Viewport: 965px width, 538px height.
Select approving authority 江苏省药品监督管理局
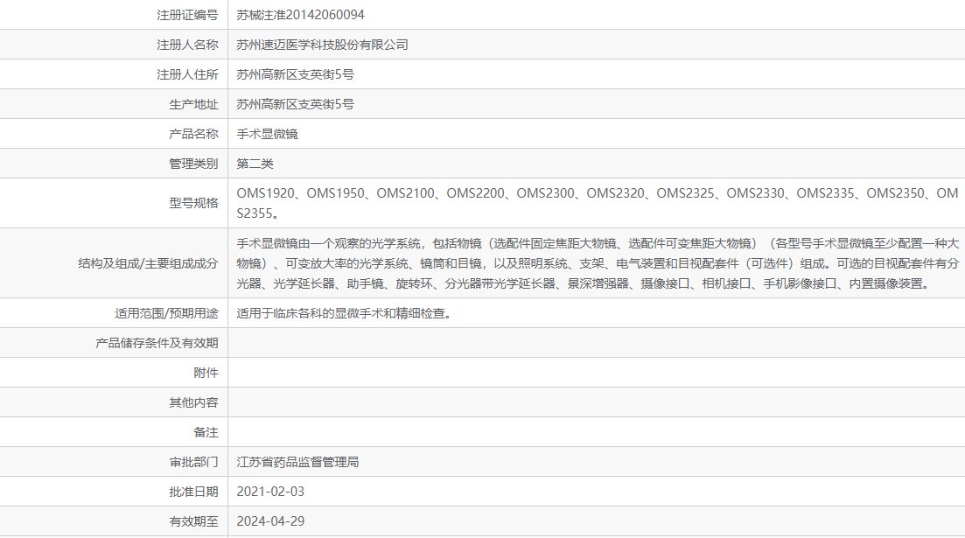click(x=297, y=462)
